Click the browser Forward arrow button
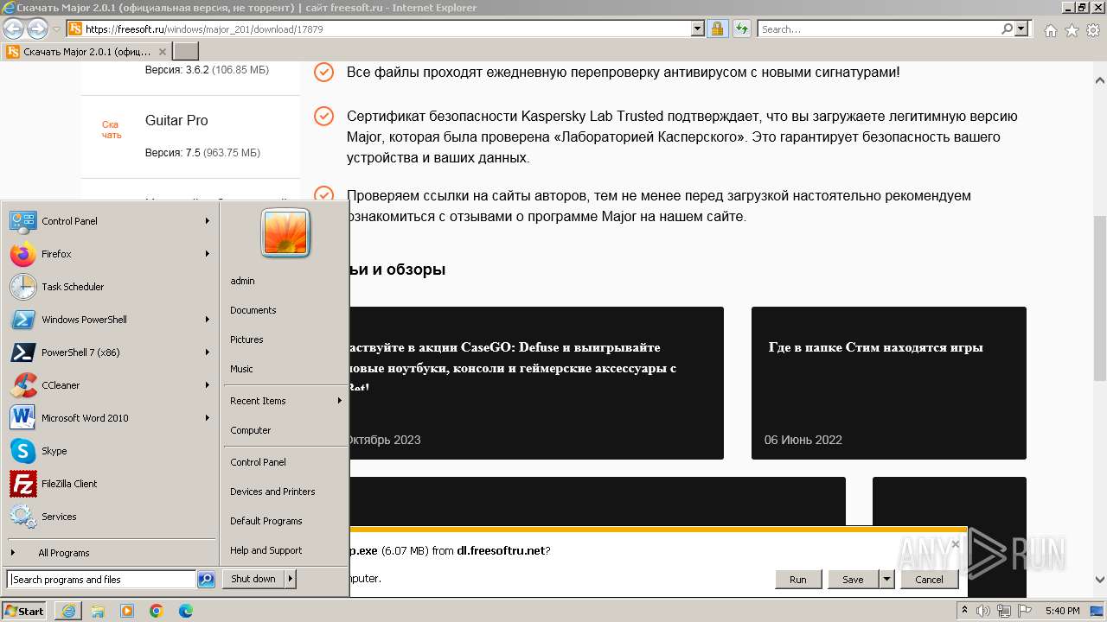Viewport: 1107px width, 622px height. (x=37, y=29)
